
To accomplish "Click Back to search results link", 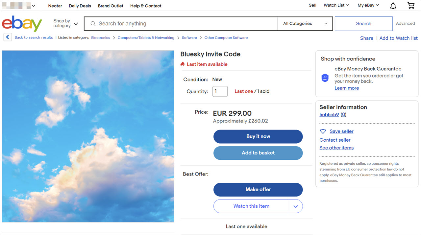I will pyautogui.click(x=34, y=37).
